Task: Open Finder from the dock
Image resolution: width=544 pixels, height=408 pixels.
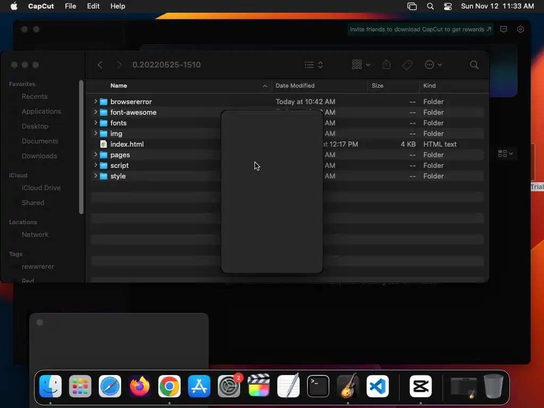Action: [50, 386]
